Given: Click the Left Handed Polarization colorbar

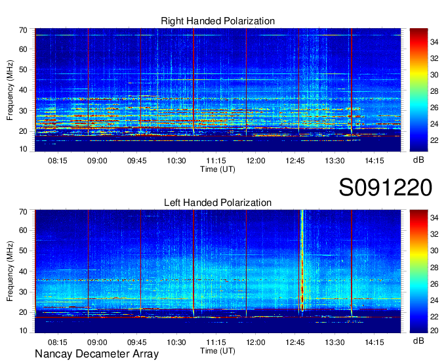Looking at the screenshot, I should (418, 271).
